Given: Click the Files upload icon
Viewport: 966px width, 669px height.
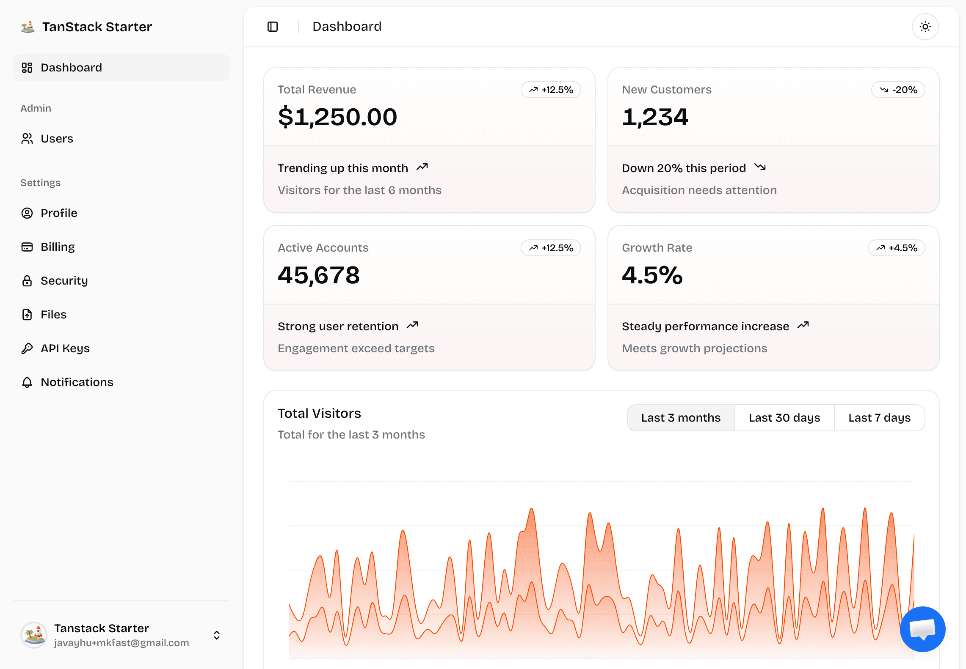Looking at the screenshot, I should click(x=27, y=315).
